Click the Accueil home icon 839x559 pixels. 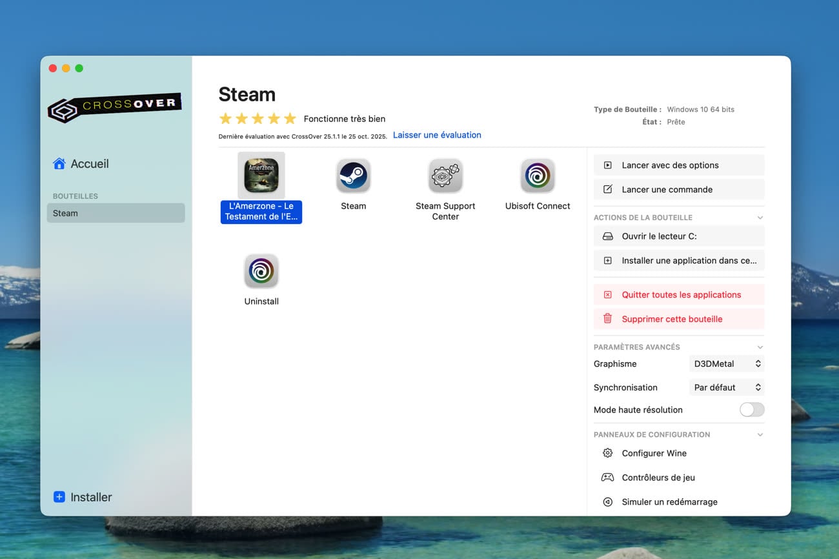pos(59,164)
